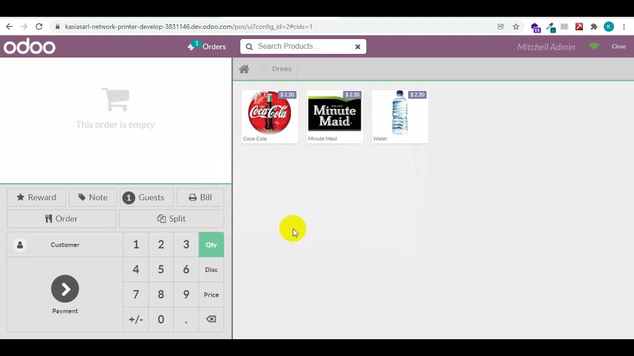Toggle the plus/minus sign key
Screen dimensions: 634x356
(x=136, y=319)
